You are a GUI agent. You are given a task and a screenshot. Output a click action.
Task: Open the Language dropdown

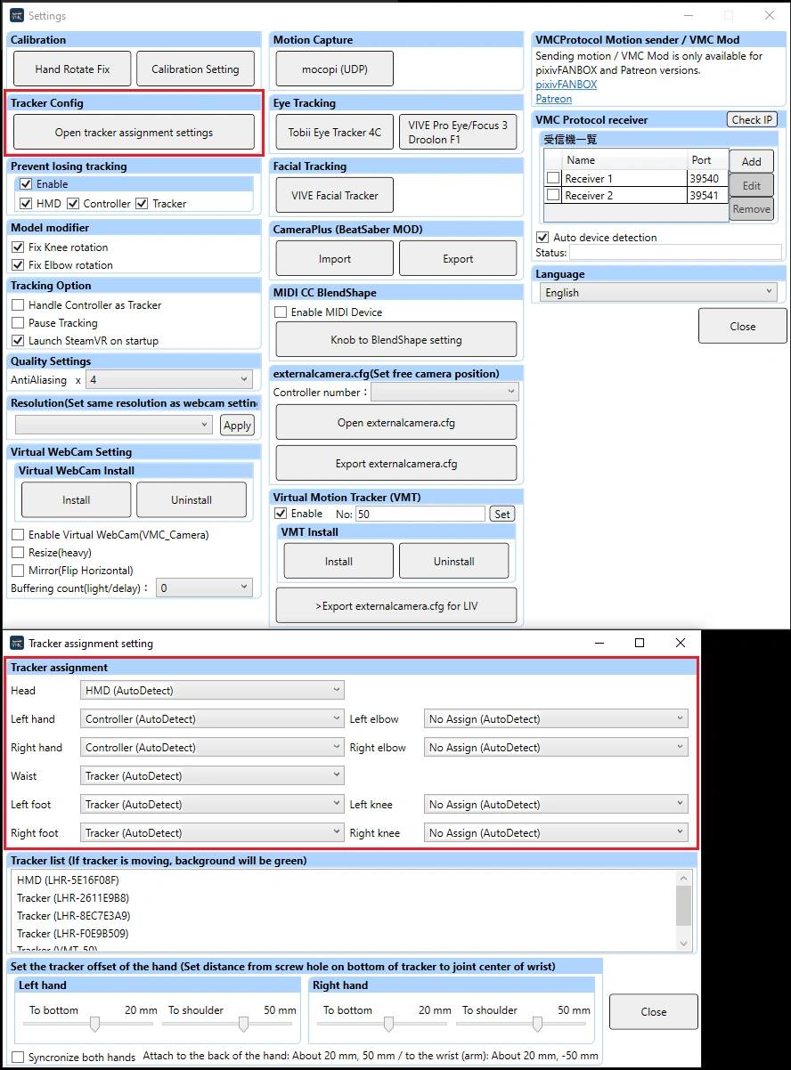click(x=657, y=292)
